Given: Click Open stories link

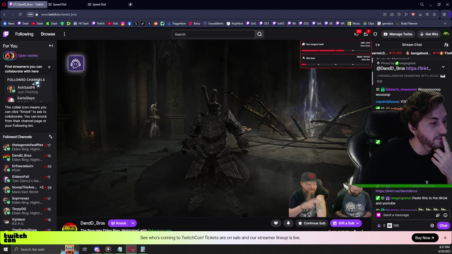Looking at the screenshot, I should (x=28, y=55).
